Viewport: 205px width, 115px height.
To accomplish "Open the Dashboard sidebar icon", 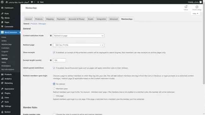I will coord(2,8).
